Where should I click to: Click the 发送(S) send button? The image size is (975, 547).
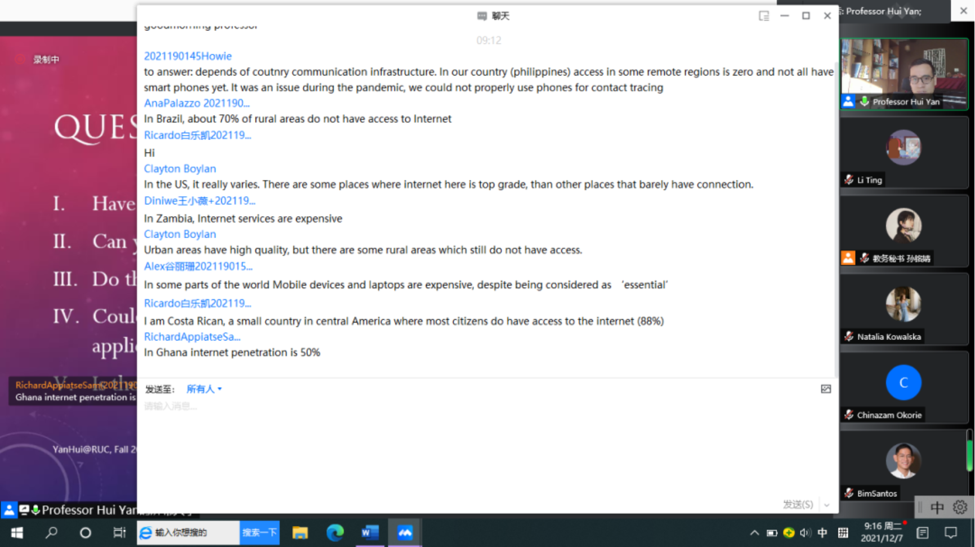click(798, 505)
